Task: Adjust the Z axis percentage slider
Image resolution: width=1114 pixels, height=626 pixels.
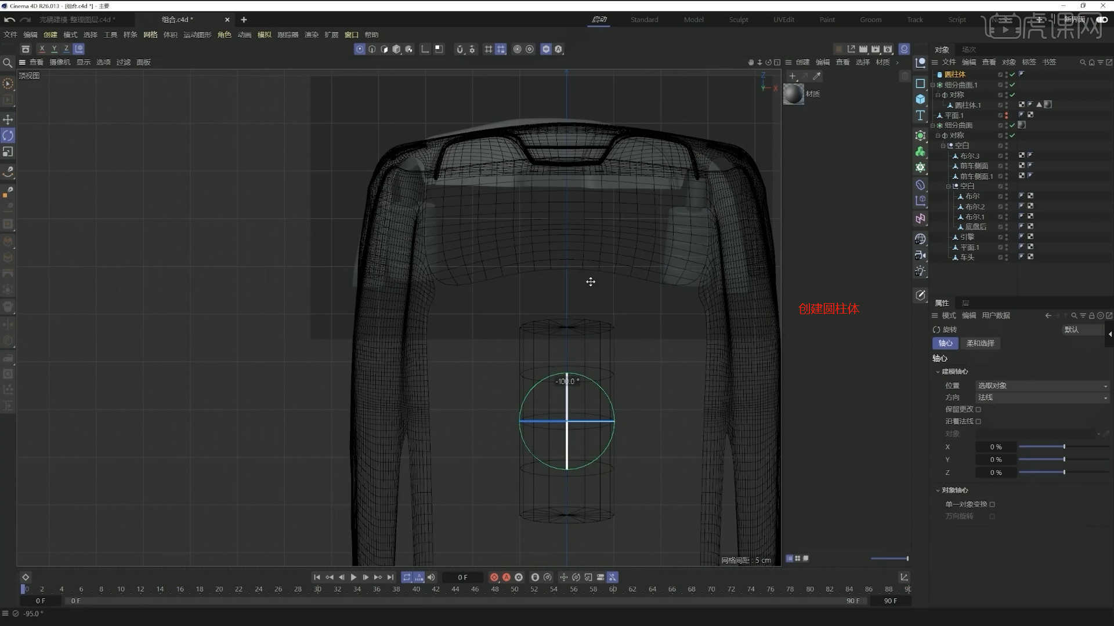Action: click(1064, 472)
